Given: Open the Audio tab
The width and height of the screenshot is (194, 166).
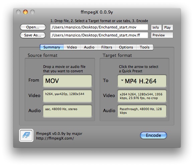Looking at the screenshot, I should [x=89, y=47].
